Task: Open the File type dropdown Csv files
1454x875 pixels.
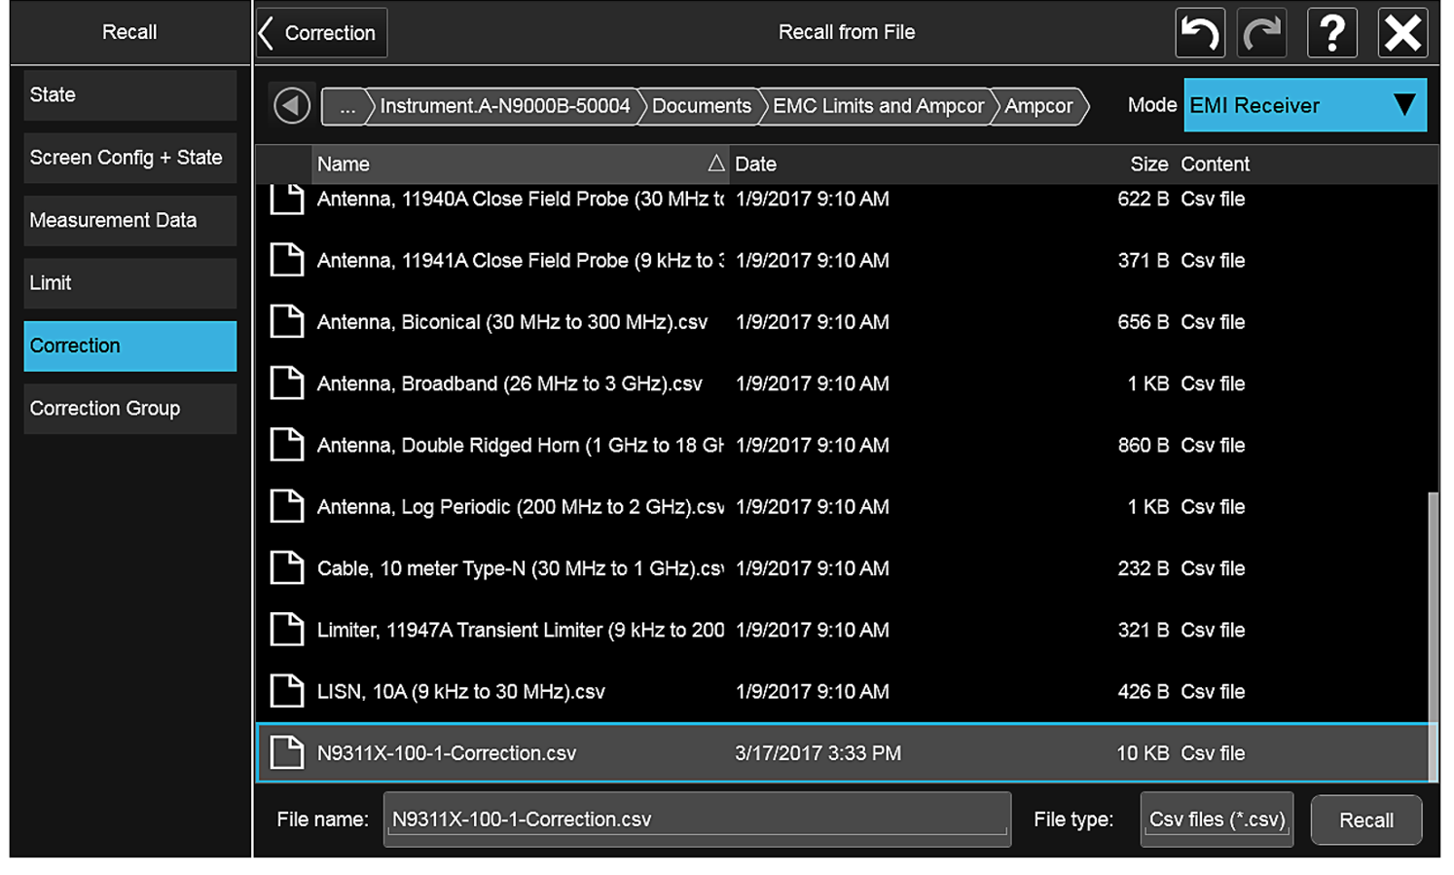Action: 1217,820
